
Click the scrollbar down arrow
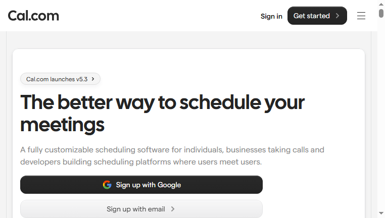click(381, 213)
